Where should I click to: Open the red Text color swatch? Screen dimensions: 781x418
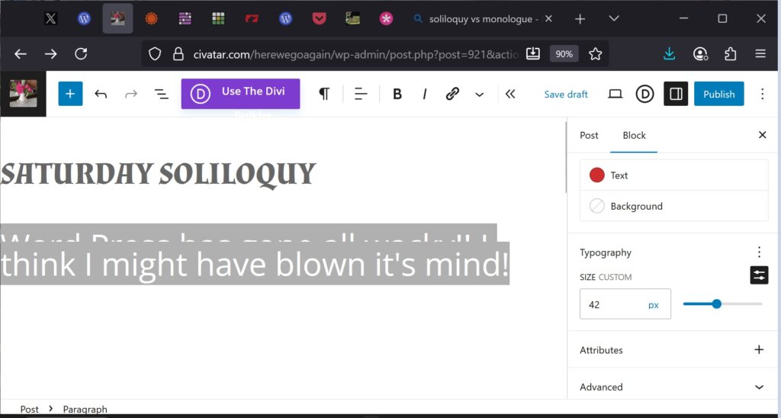597,175
